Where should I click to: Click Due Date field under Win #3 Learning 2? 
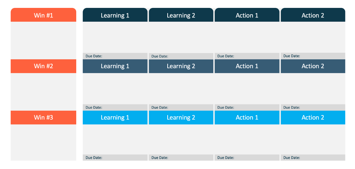(x=181, y=158)
